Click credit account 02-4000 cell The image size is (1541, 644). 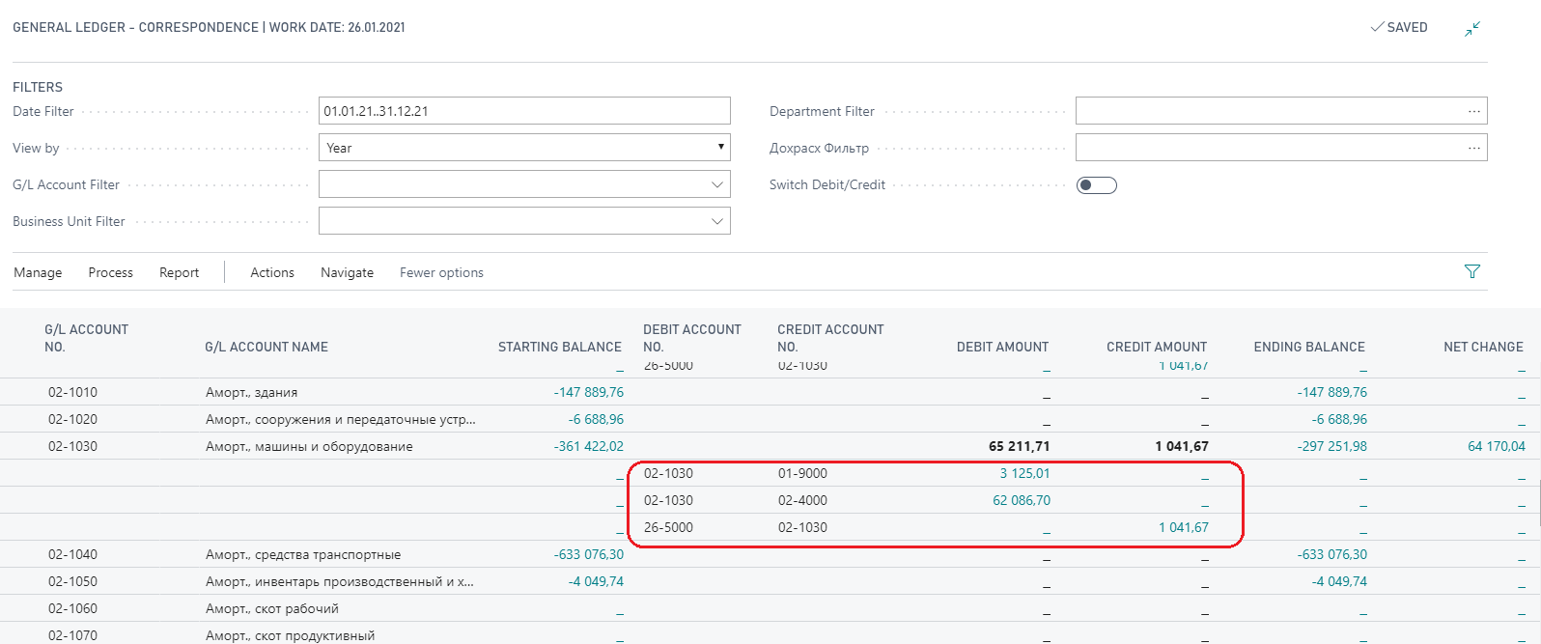[802, 500]
